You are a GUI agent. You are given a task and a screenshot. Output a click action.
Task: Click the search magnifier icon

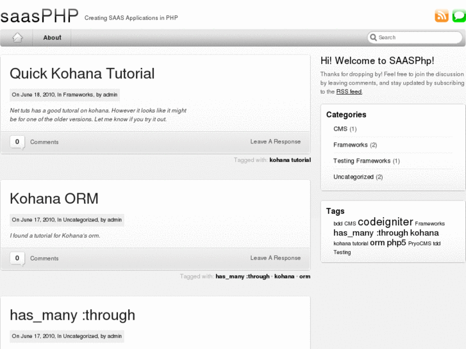(x=373, y=37)
